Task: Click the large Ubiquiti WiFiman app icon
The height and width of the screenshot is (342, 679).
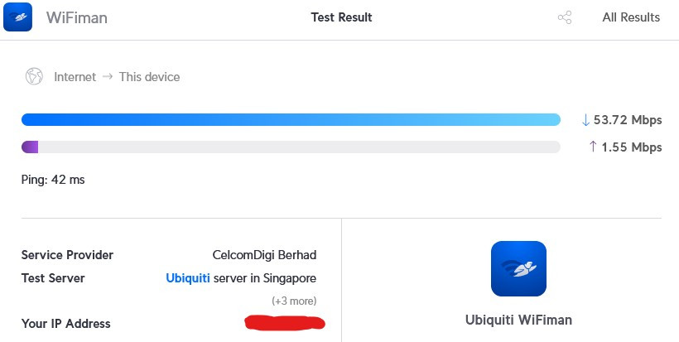Action: pyautogui.click(x=518, y=269)
